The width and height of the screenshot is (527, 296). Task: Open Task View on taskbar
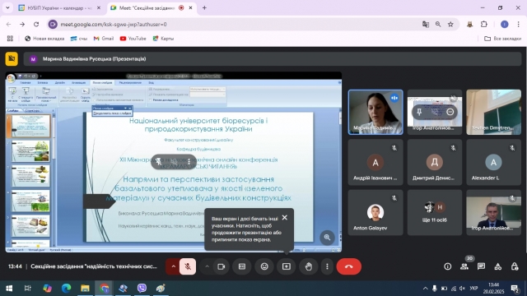[x=27, y=289]
